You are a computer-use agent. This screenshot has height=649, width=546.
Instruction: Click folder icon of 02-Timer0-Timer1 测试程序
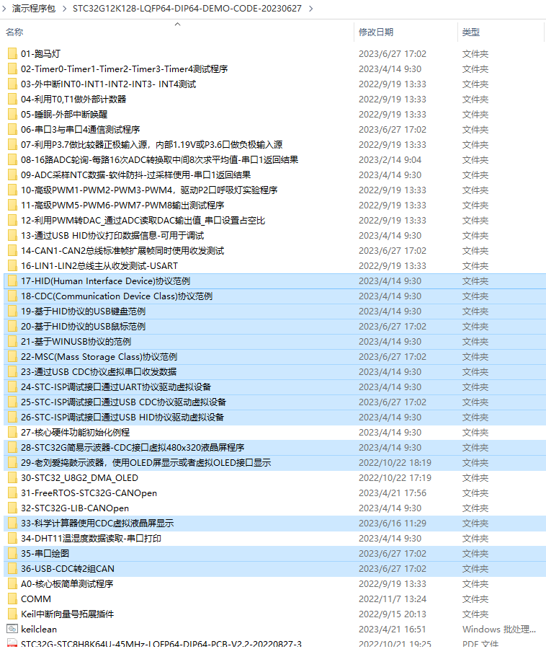coord(12,69)
